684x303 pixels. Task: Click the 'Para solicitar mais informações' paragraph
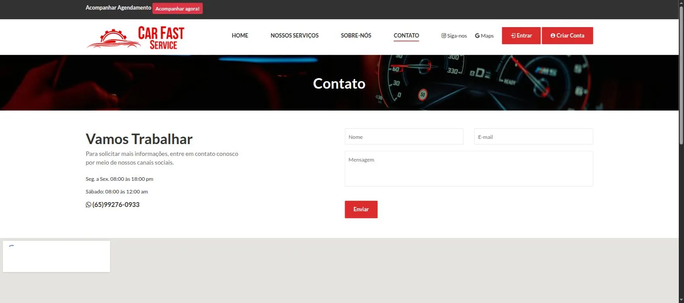(162, 158)
